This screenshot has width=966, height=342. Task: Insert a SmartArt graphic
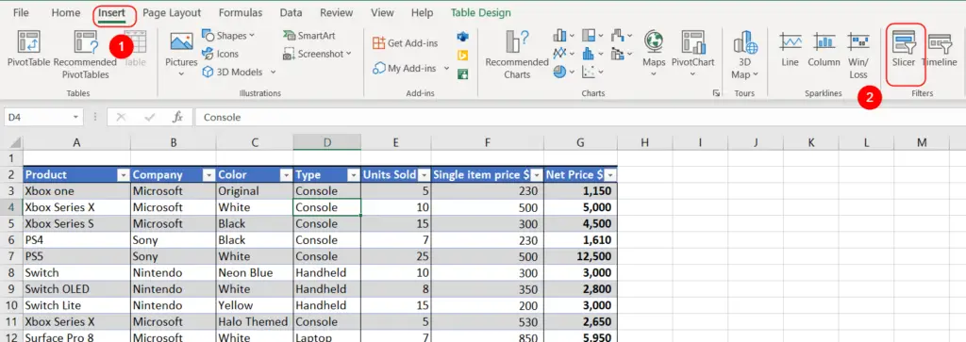(x=308, y=36)
